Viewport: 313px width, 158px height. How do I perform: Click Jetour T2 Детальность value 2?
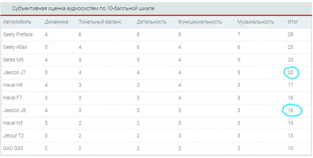138,136
